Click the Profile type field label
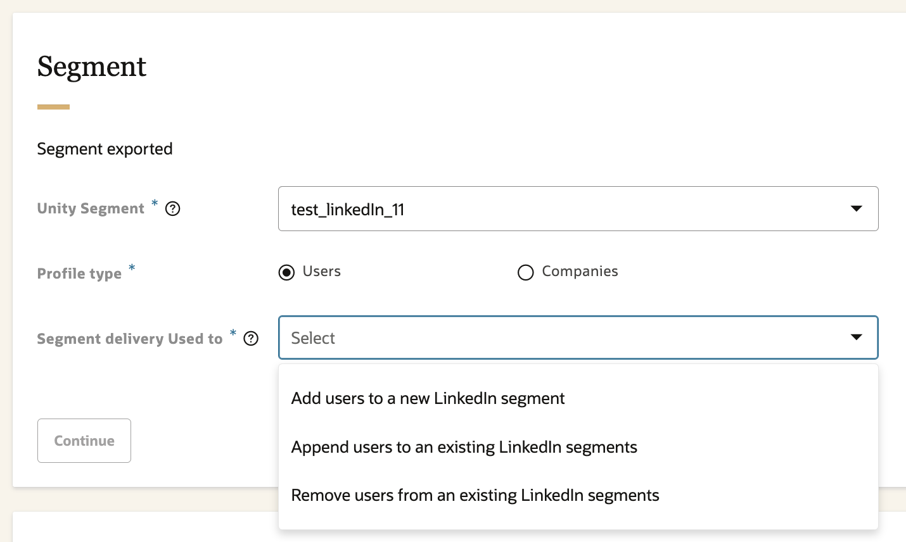 79,274
